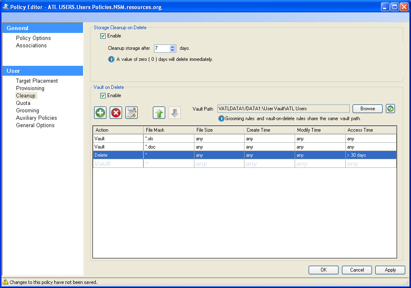
Task: Toggle Enable under Storage Cleanup on Delete
Action: pos(103,36)
